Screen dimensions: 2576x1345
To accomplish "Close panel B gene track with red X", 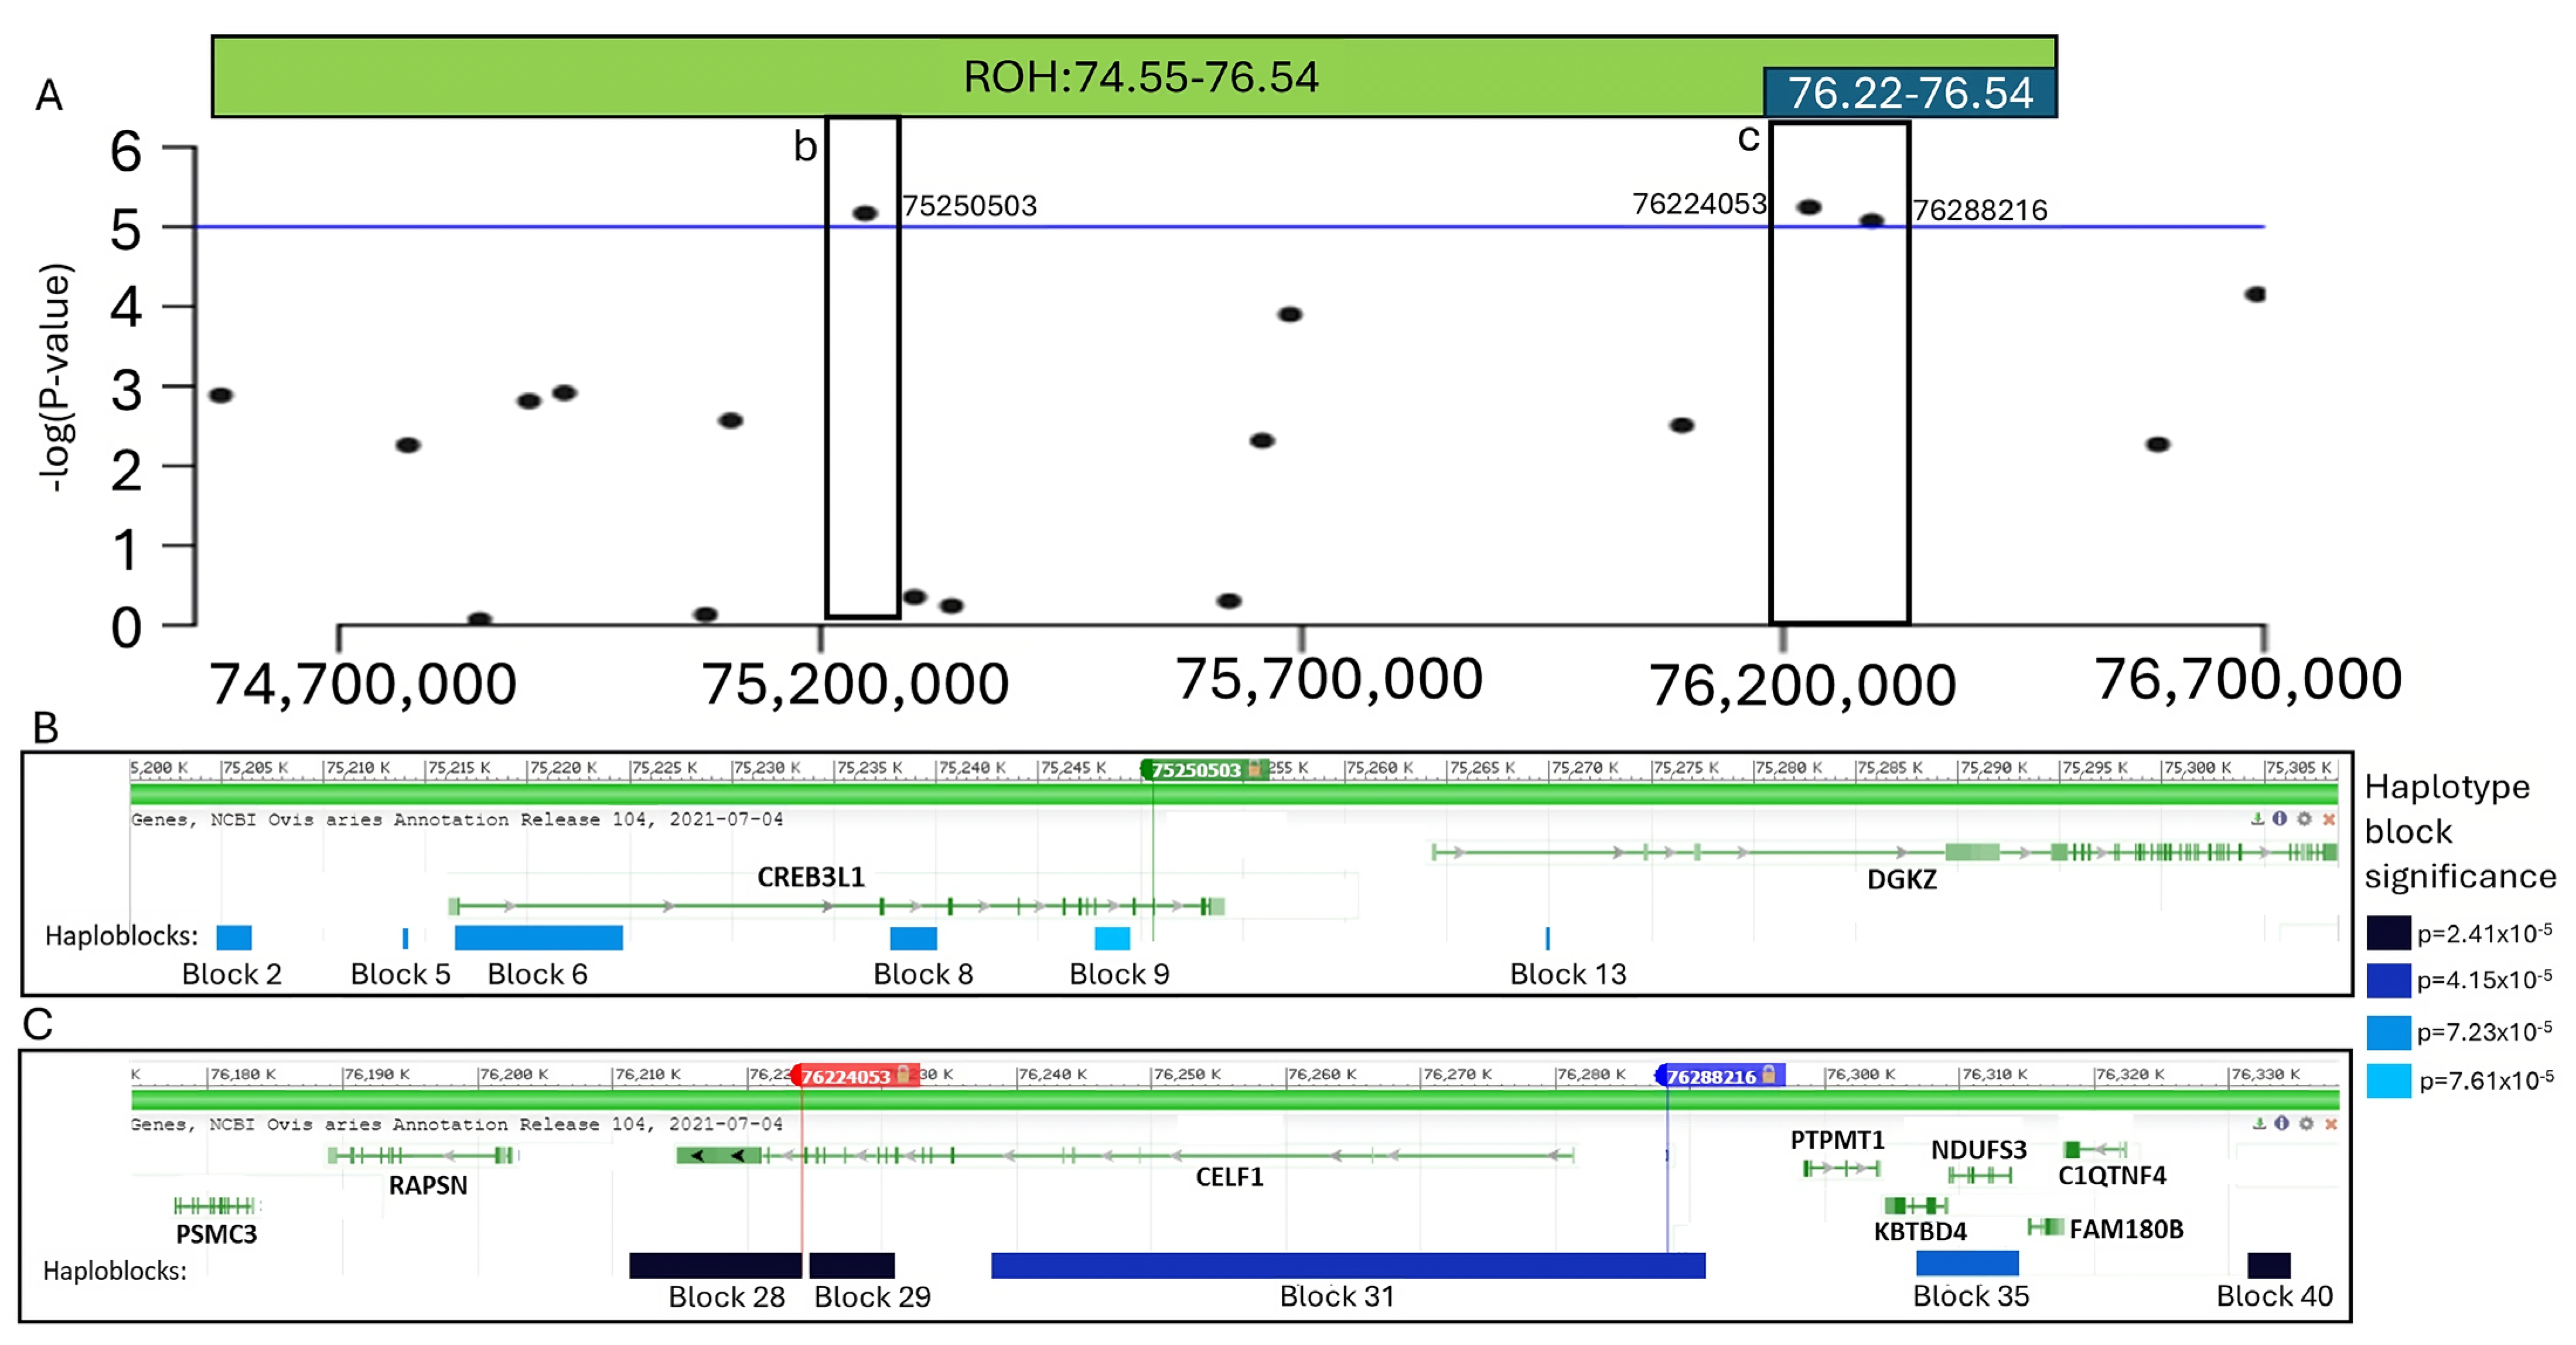I will pyautogui.click(x=2329, y=819).
